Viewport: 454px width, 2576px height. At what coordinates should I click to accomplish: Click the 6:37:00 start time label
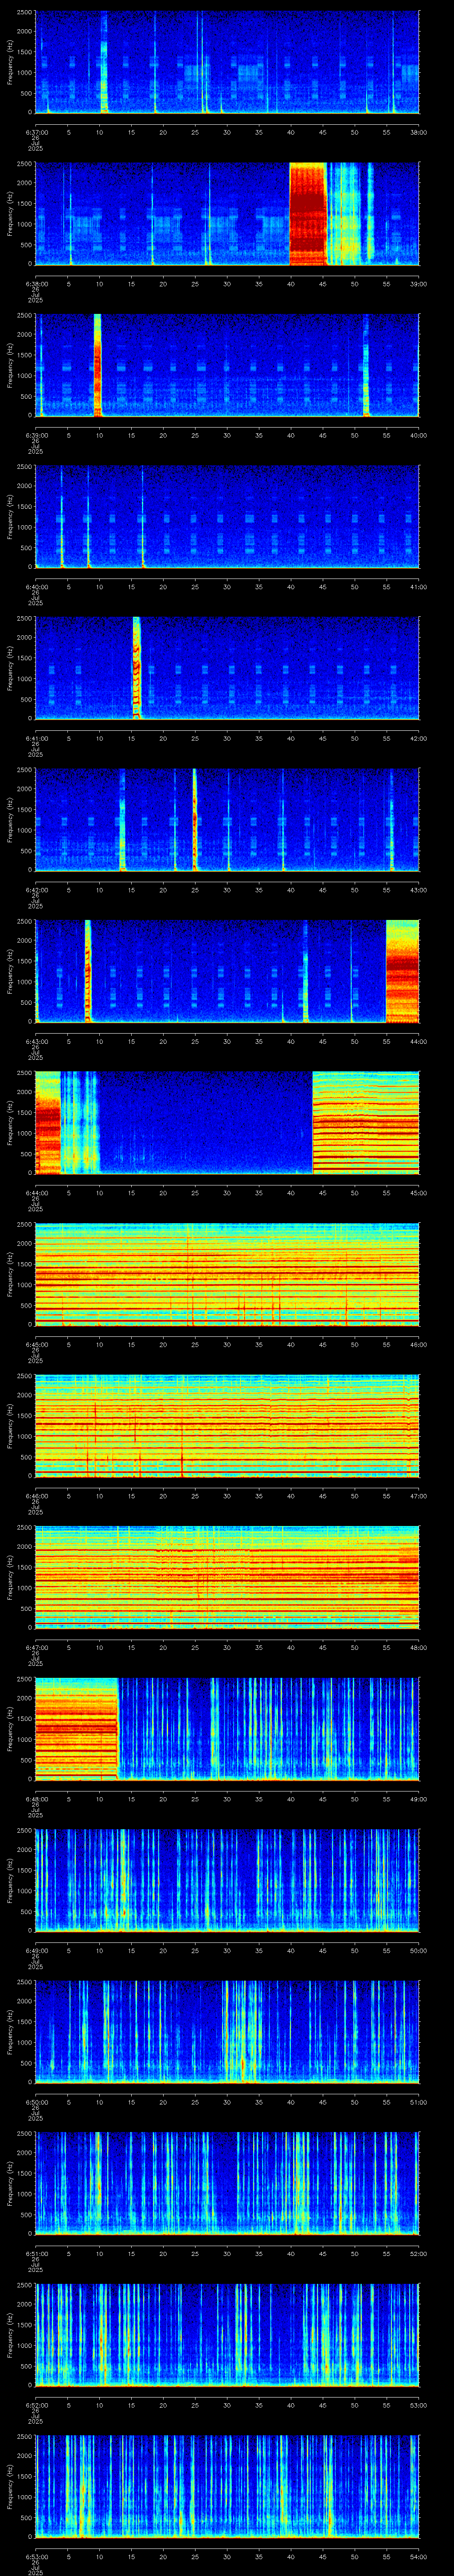click(x=36, y=132)
